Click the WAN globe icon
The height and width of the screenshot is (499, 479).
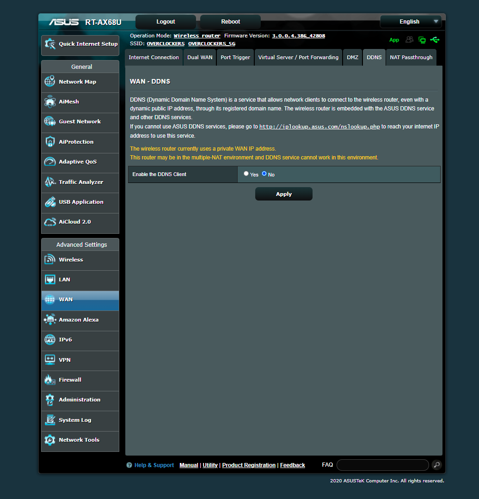50,299
